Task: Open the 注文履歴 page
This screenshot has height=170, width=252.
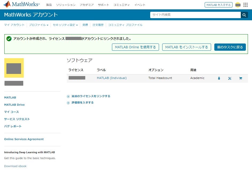Action: click(x=98, y=25)
